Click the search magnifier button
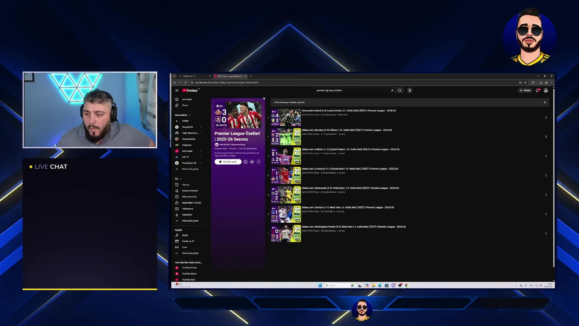This screenshot has height=326, width=579. [399, 90]
